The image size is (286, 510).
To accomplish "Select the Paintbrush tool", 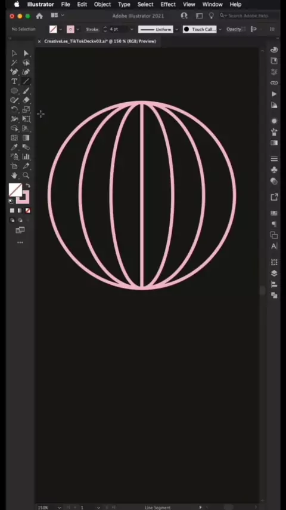I will pos(26,91).
